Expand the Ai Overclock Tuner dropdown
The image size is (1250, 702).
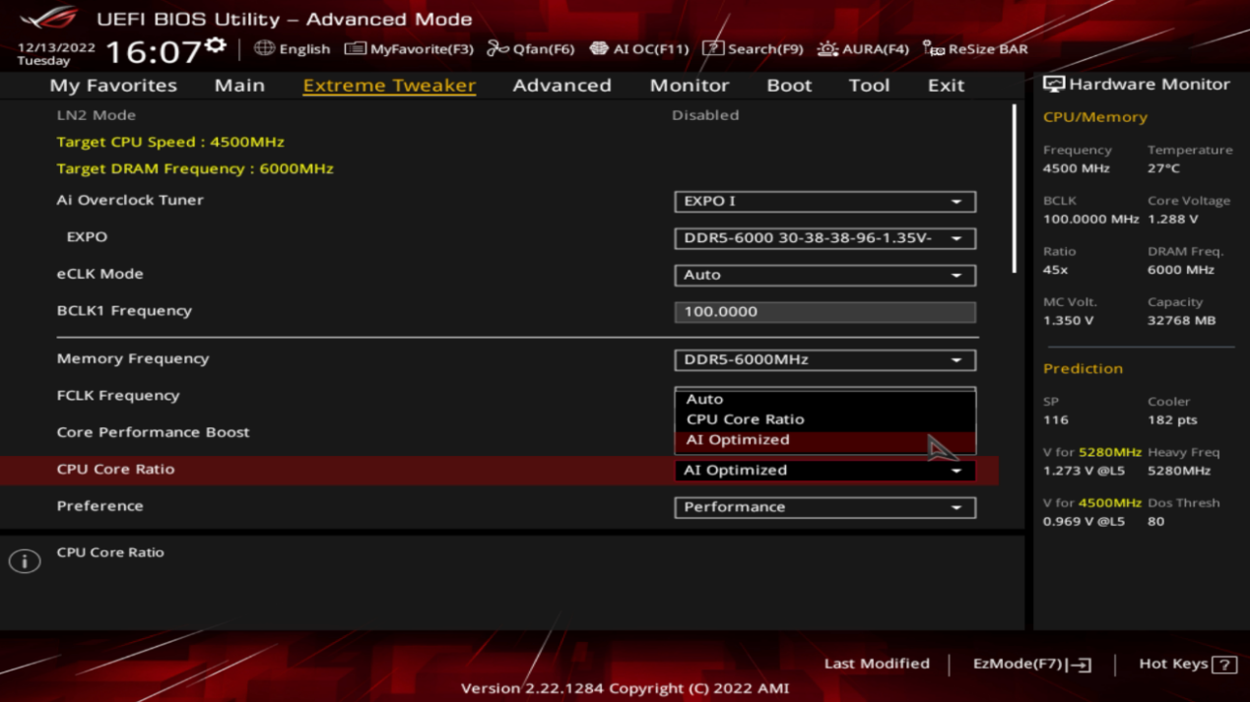coord(824,201)
